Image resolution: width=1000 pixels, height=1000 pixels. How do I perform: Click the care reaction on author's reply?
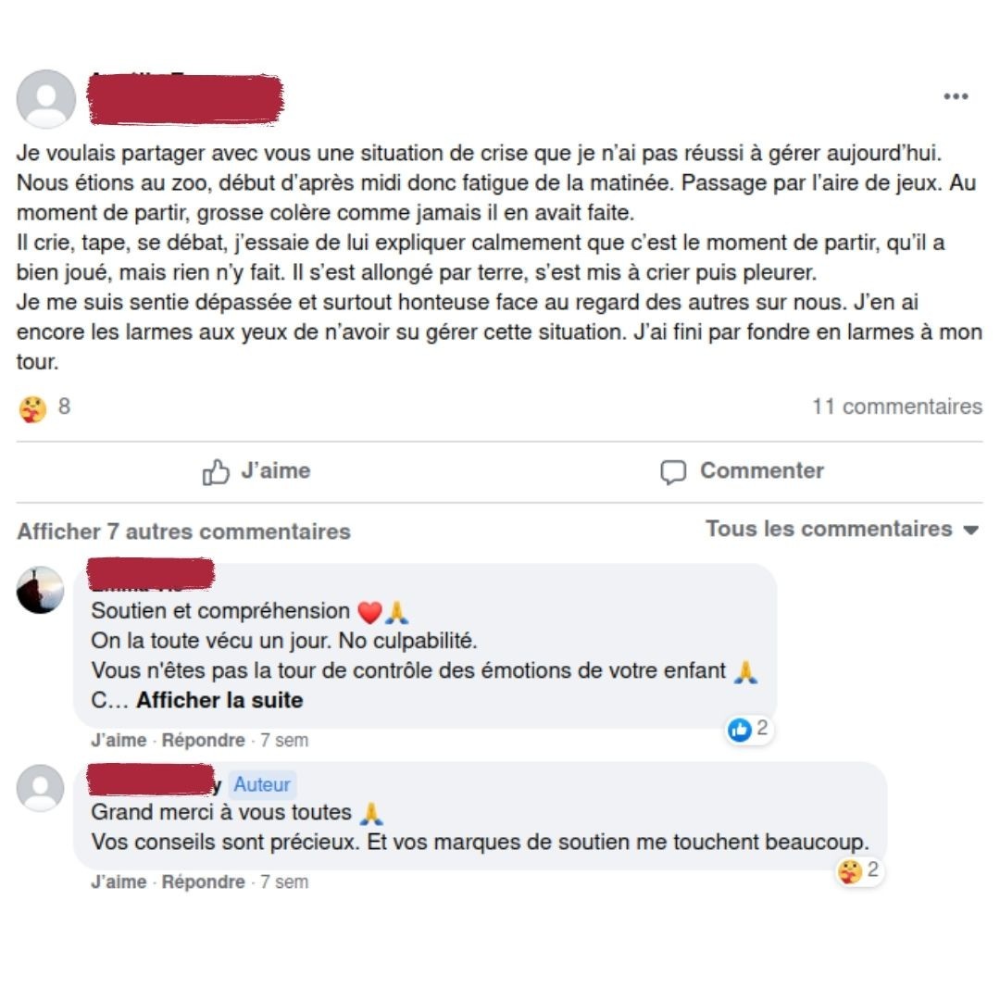(859, 870)
